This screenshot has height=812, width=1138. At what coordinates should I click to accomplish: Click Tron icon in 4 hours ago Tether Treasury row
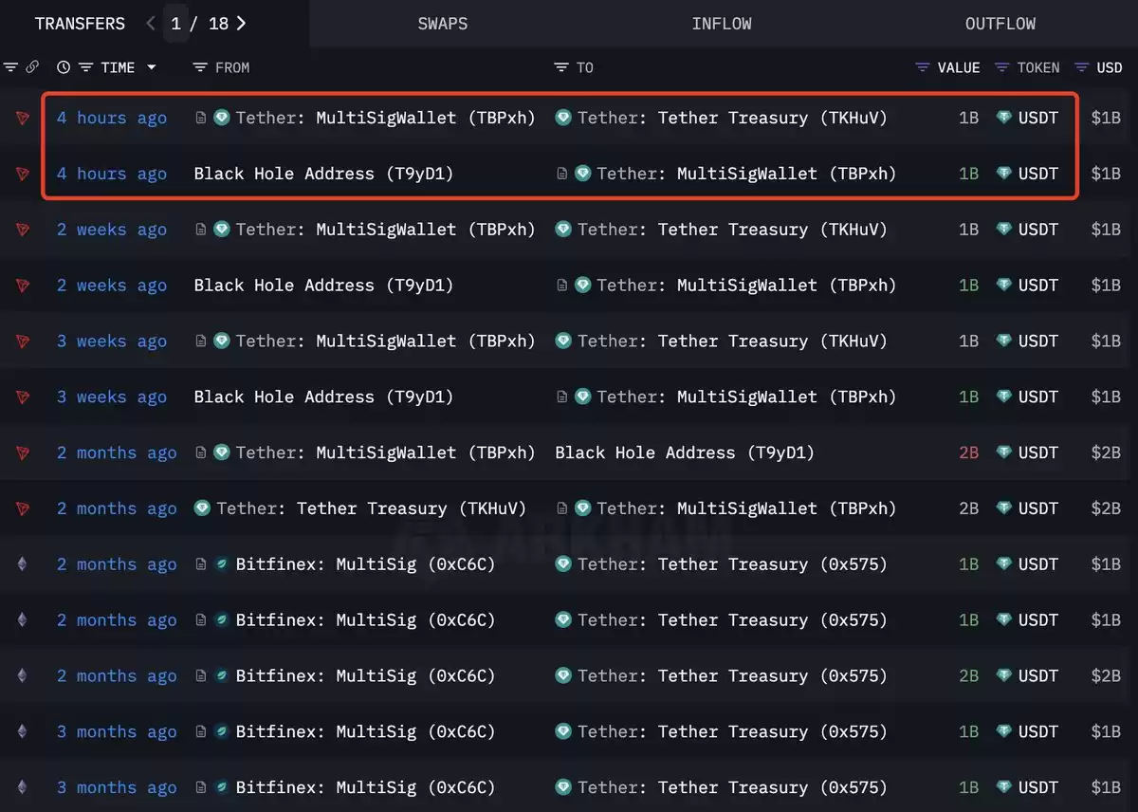point(23,119)
